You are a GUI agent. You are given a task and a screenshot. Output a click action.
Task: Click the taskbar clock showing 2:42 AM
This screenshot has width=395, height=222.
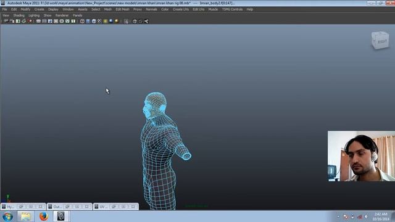381,216
